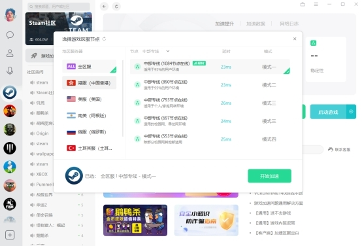Switch to the 网络日志 tab
This screenshot has height=246, width=362.
tap(289, 24)
